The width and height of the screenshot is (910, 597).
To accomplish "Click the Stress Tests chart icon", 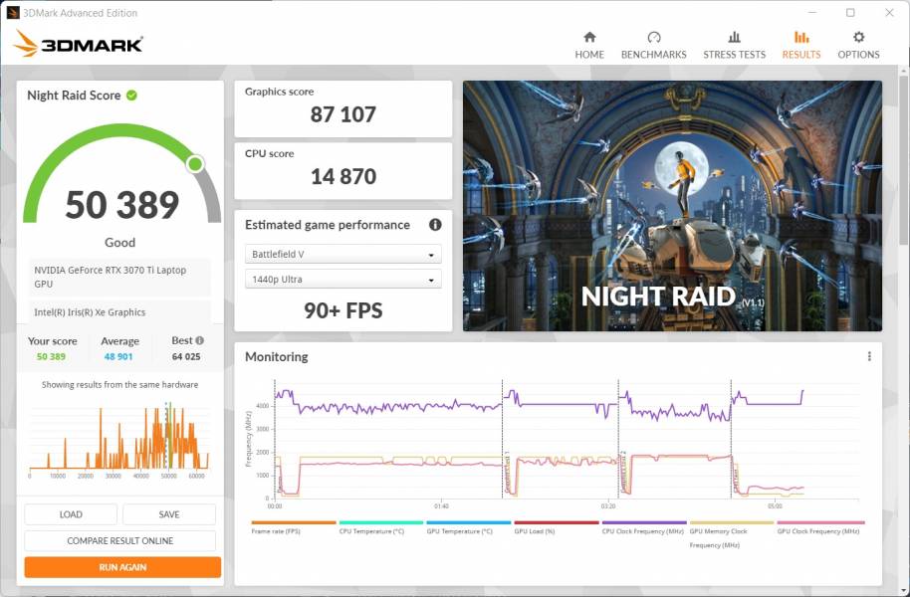I will coord(734,37).
